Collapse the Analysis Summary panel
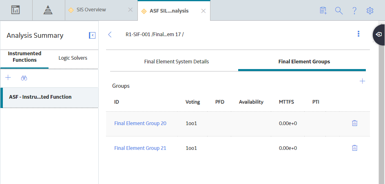The width and height of the screenshot is (385, 184). 92,35
